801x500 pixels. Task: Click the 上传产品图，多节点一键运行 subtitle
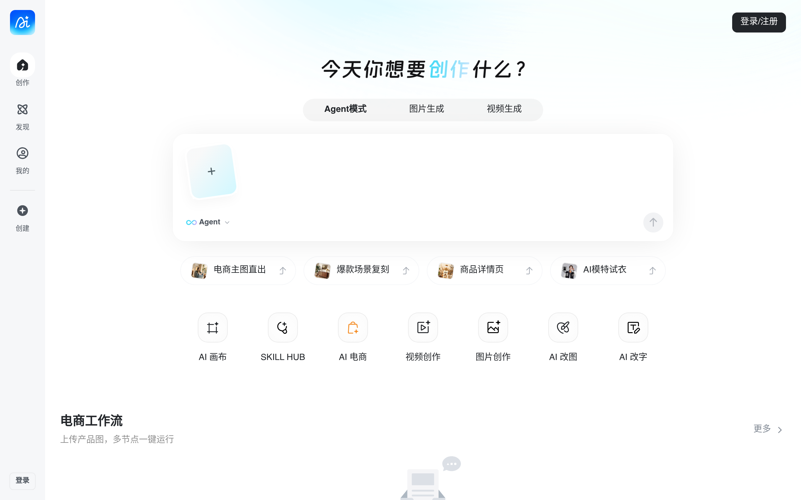tap(117, 439)
